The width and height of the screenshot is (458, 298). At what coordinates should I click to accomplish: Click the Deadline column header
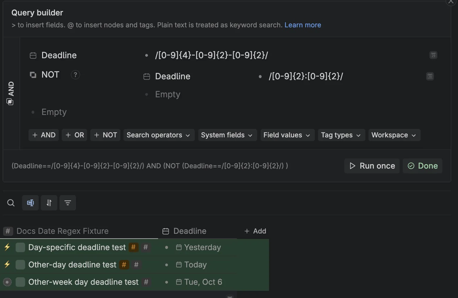[185, 231]
